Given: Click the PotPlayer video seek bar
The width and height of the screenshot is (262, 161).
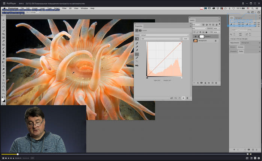Looking at the screenshot, I should tap(124, 154).
